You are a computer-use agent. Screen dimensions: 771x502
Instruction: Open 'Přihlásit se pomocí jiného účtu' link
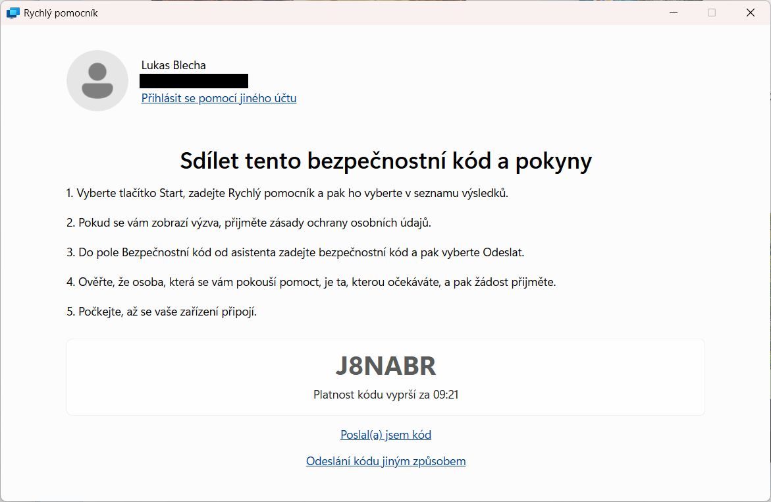(219, 98)
